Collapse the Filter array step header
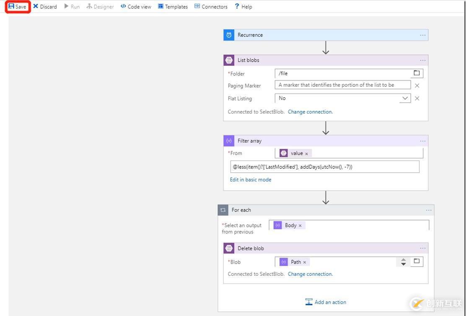466x316 pixels. pos(326,141)
